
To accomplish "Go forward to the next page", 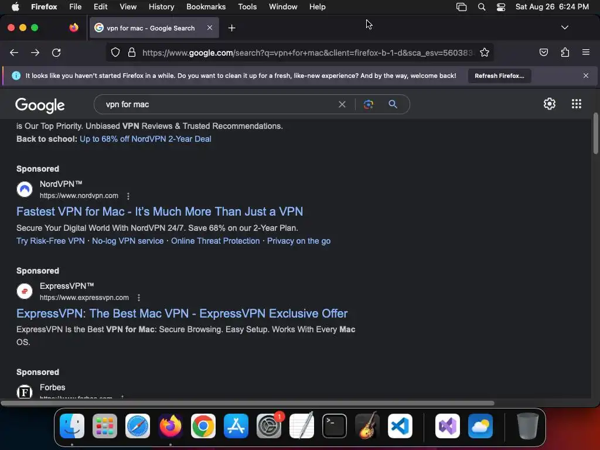I will click(x=35, y=52).
